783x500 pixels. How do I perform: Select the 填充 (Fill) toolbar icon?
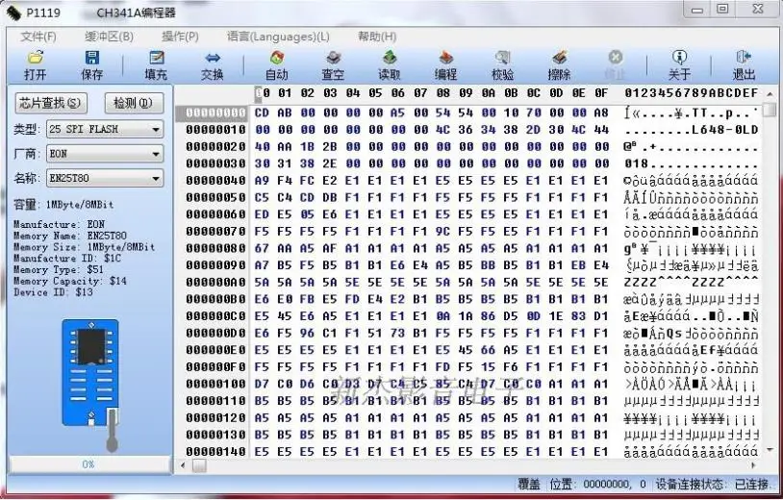[x=156, y=58]
